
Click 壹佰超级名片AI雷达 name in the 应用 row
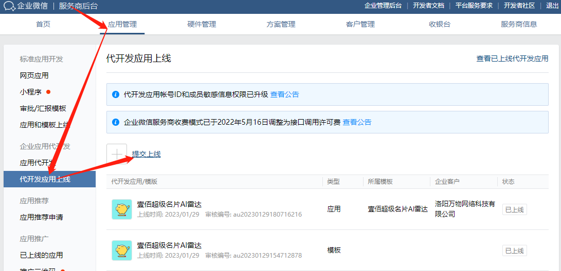[170, 205]
